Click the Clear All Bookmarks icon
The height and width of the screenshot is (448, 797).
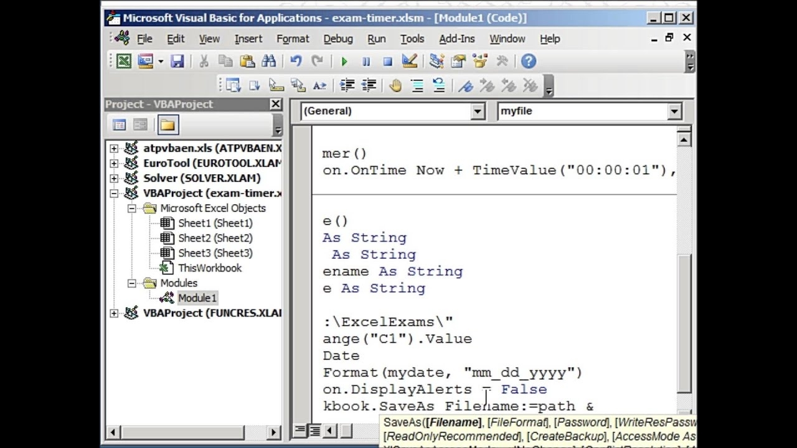tap(530, 85)
